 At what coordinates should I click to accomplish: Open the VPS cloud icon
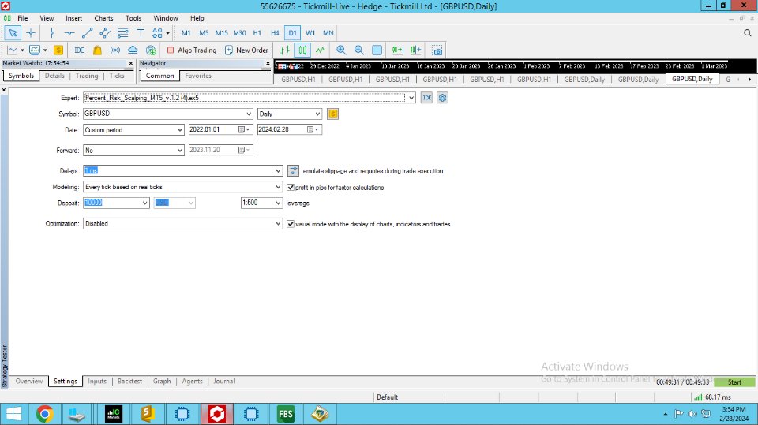tap(133, 50)
